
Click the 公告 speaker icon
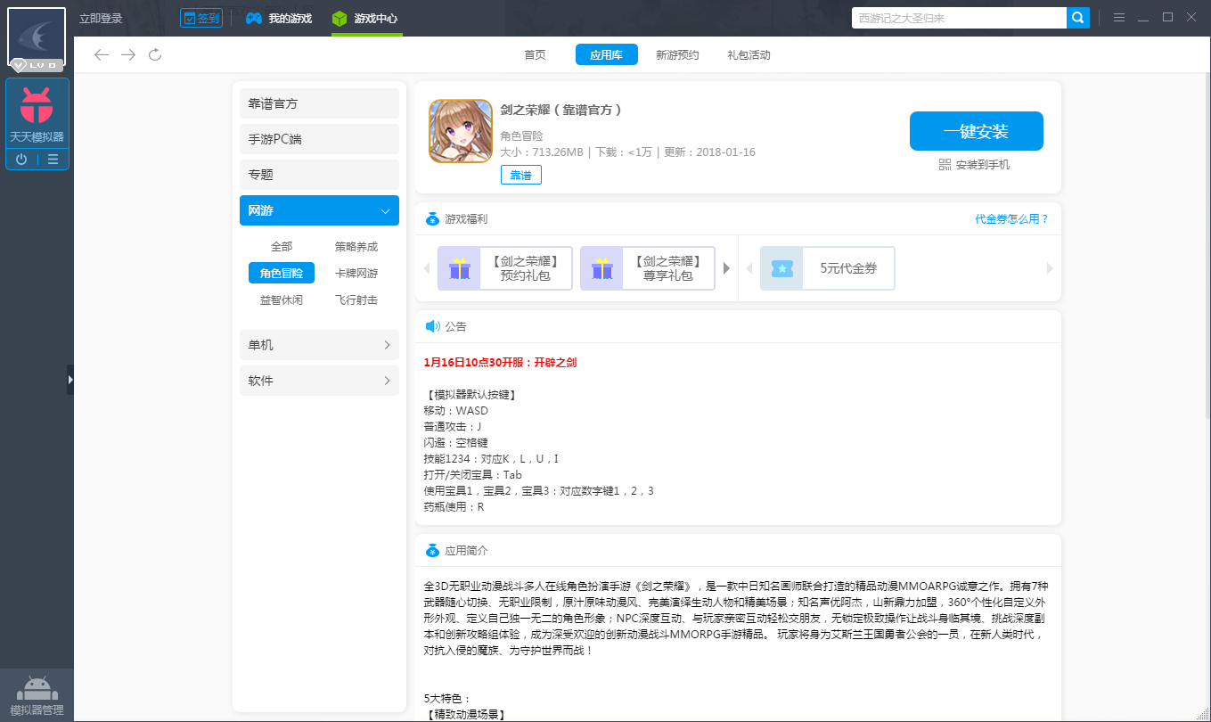click(432, 326)
